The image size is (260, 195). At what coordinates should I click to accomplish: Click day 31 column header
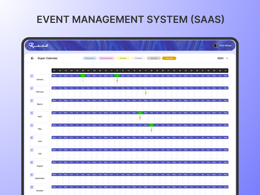(x=225, y=71)
